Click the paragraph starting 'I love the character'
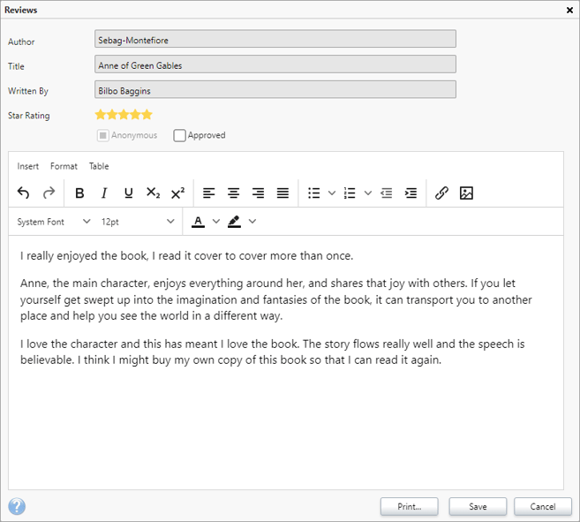 click(x=272, y=352)
